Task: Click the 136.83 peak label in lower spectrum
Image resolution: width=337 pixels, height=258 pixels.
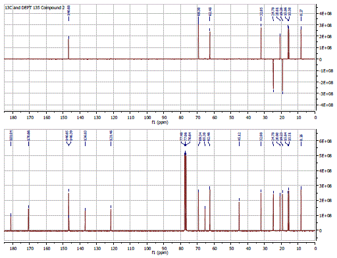Action: (x=86, y=136)
